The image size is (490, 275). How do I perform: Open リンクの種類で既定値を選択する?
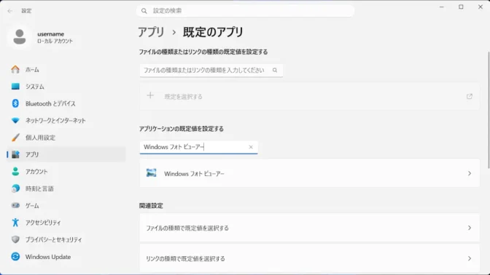click(309, 258)
